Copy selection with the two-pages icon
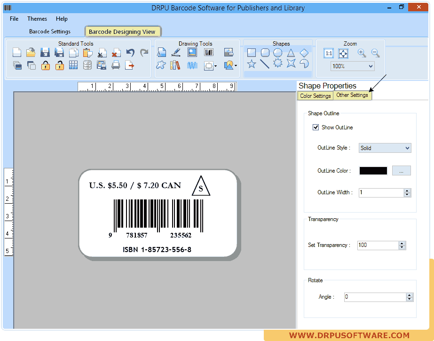 [x=74, y=52]
